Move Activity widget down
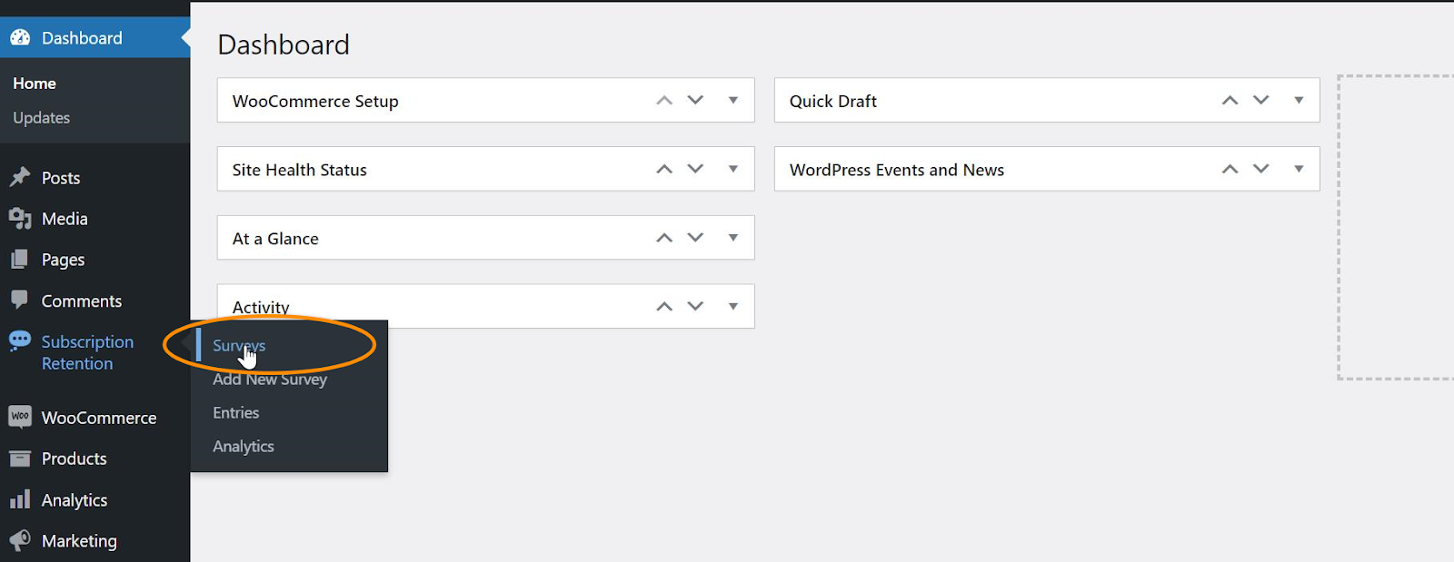The height and width of the screenshot is (562, 1454). coord(695,307)
